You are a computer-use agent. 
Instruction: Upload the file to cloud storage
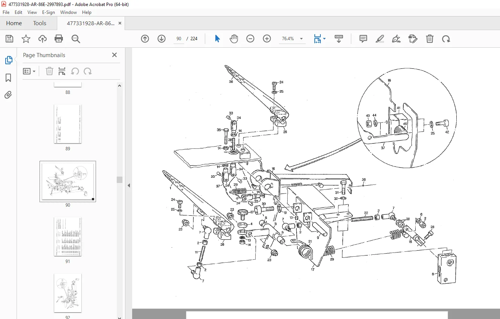point(43,39)
